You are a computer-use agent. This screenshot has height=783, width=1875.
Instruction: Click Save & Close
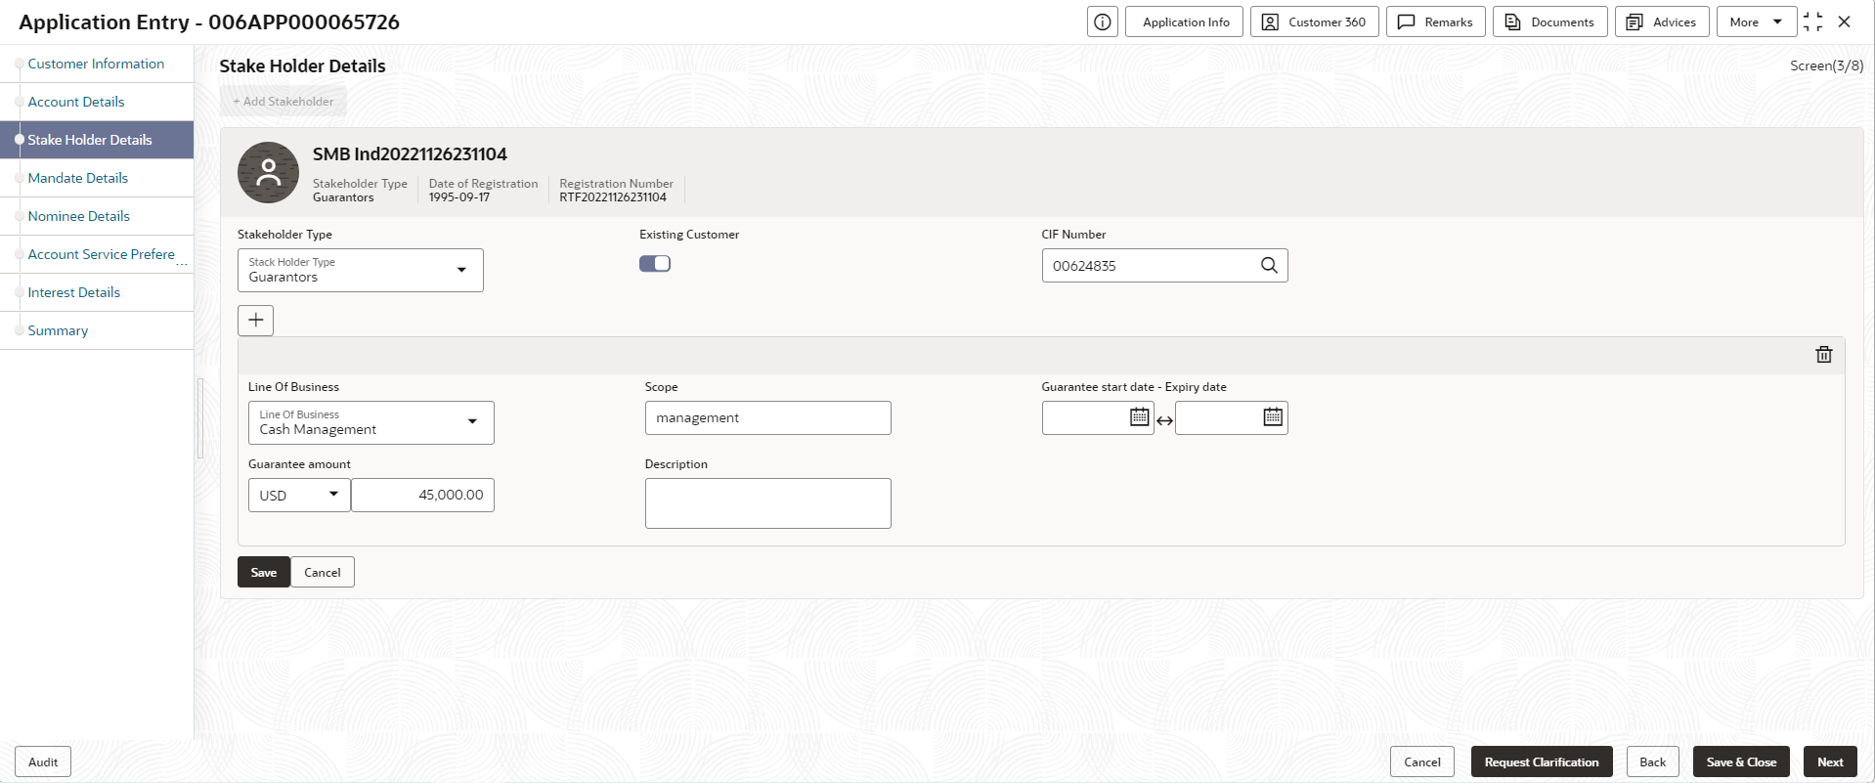(1742, 762)
